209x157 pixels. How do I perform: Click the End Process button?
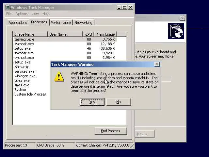click(111, 131)
